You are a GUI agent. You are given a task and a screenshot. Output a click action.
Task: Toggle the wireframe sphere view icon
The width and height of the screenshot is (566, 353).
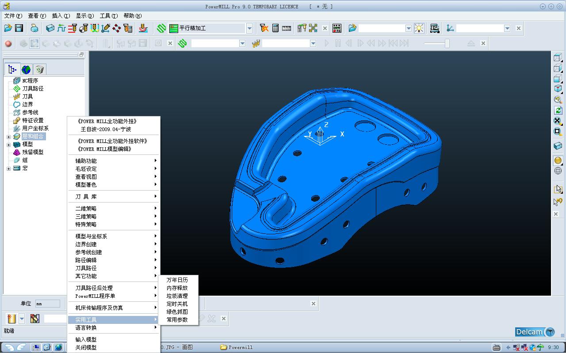558,171
